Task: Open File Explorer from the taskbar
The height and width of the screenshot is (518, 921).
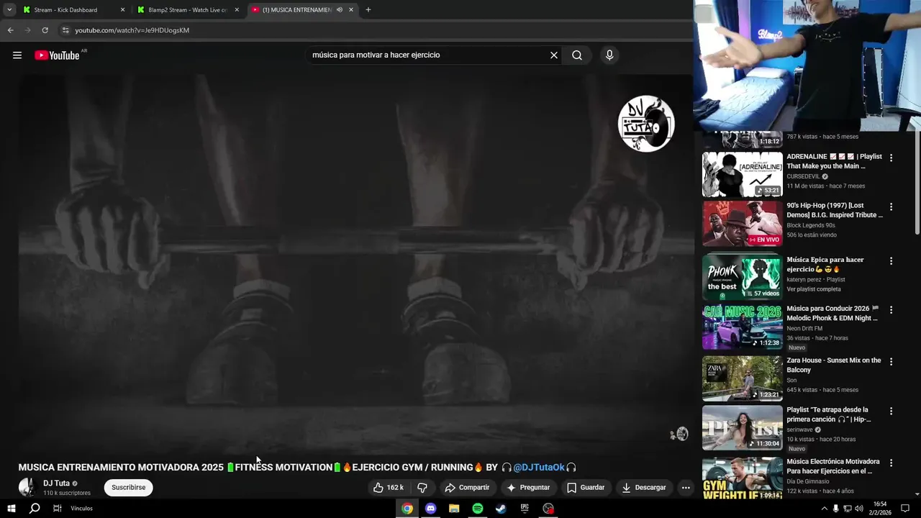Action: [x=454, y=508]
